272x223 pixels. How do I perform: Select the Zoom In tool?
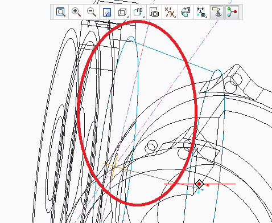tap(76, 12)
